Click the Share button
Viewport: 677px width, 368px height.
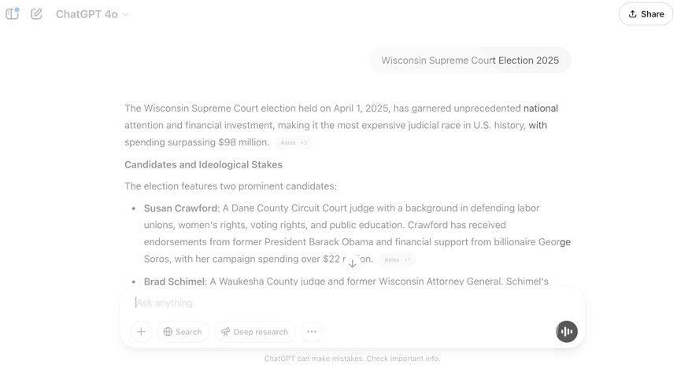click(x=646, y=14)
